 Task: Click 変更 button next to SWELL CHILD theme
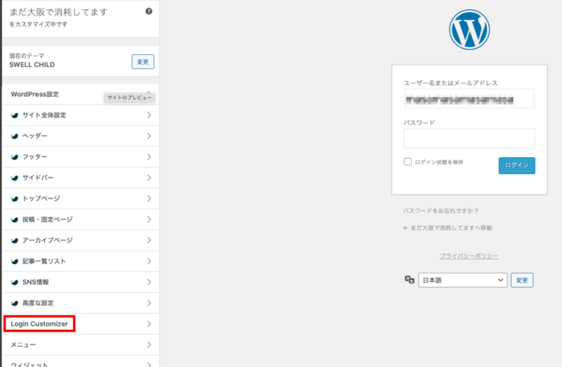coord(143,62)
